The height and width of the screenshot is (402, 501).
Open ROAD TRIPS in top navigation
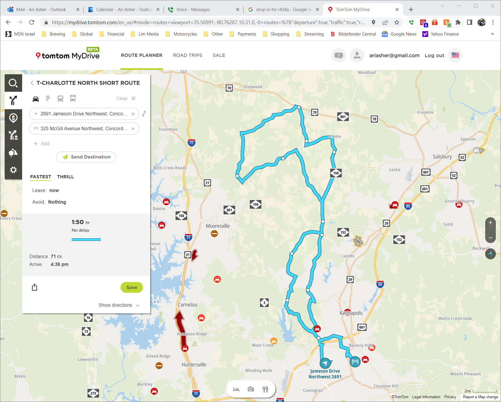pyautogui.click(x=188, y=55)
